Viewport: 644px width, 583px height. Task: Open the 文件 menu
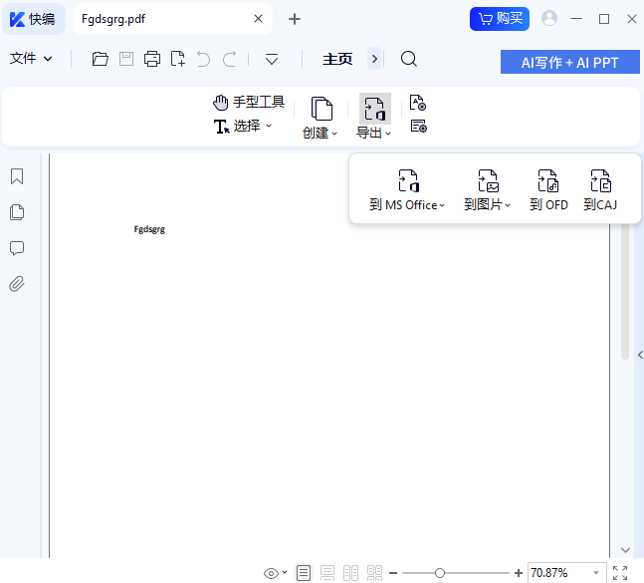[x=31, y=59]
